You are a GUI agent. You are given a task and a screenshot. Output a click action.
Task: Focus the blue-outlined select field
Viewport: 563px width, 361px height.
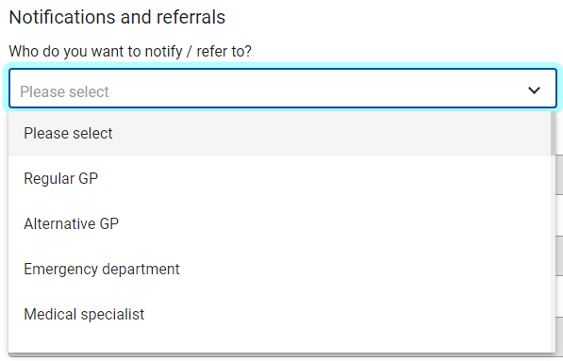pyautogui.click(x=283, y=89)
